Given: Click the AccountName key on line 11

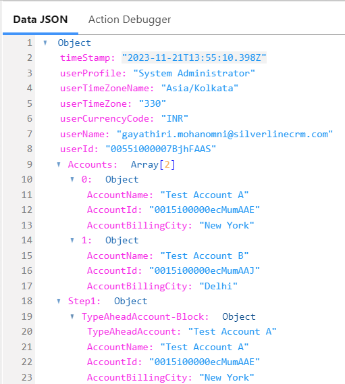Looking at the screenshot, I should tap(120, 195).
